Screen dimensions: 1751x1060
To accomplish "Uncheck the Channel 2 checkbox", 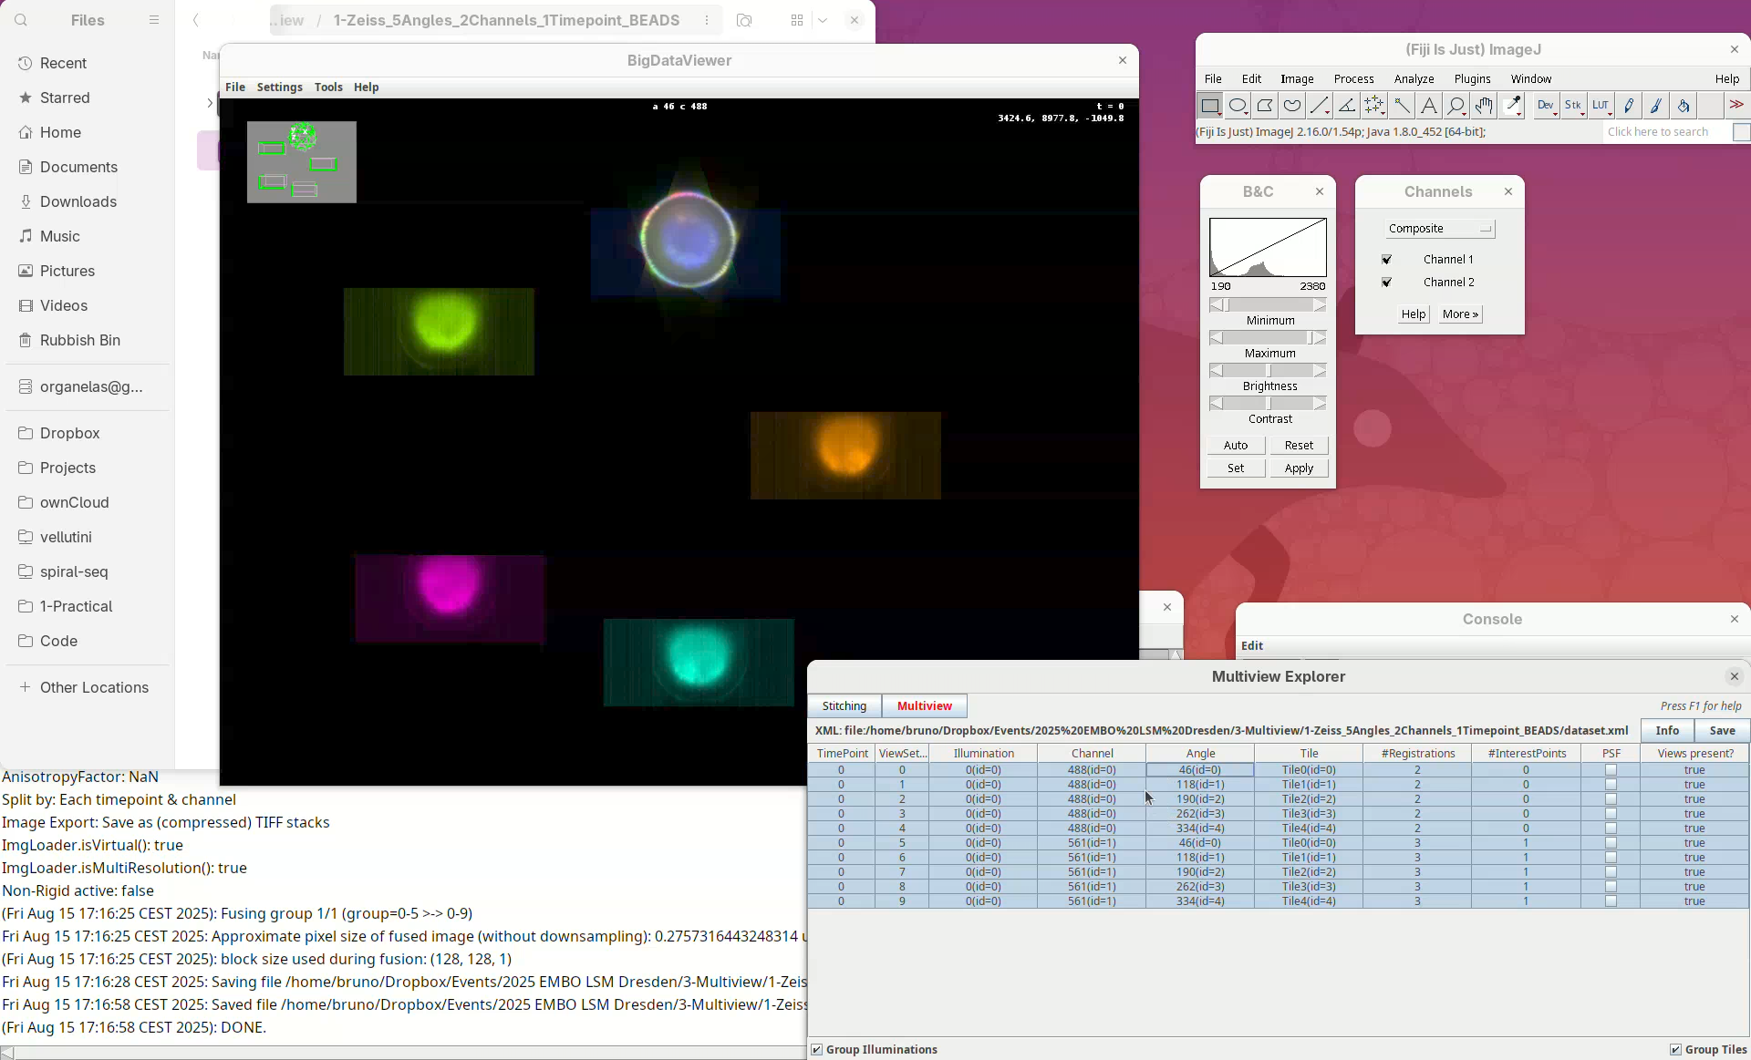I will (1386, 283).
